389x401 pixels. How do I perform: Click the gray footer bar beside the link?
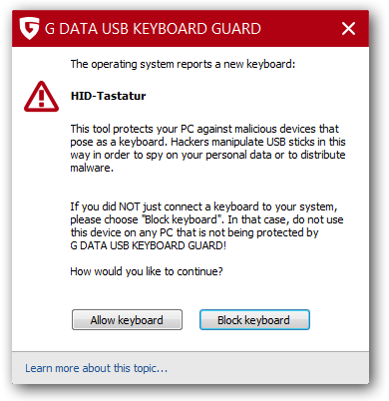click(x=266, y=368)
